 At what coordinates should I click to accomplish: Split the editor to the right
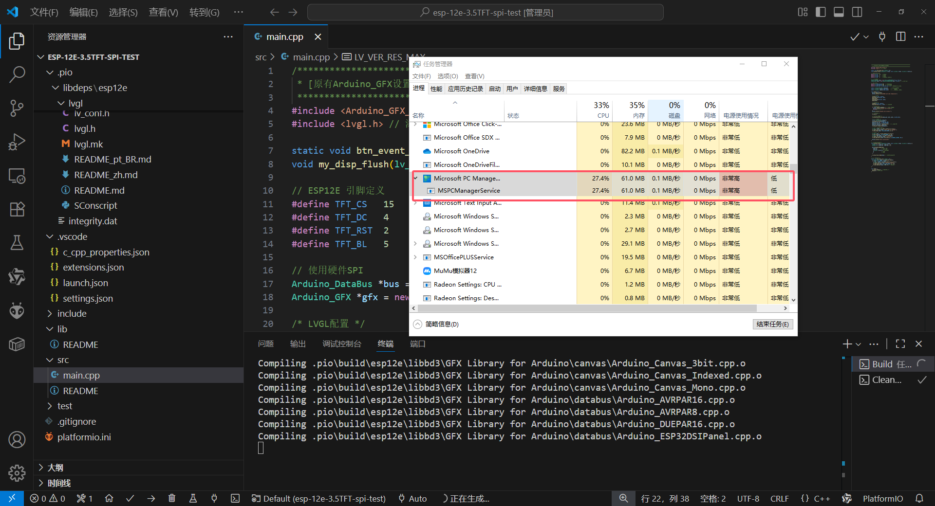pyautogui.click(x=900, y=36)
